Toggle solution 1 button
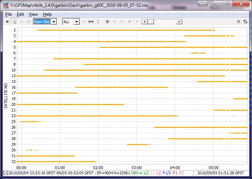 click(15, 22)
